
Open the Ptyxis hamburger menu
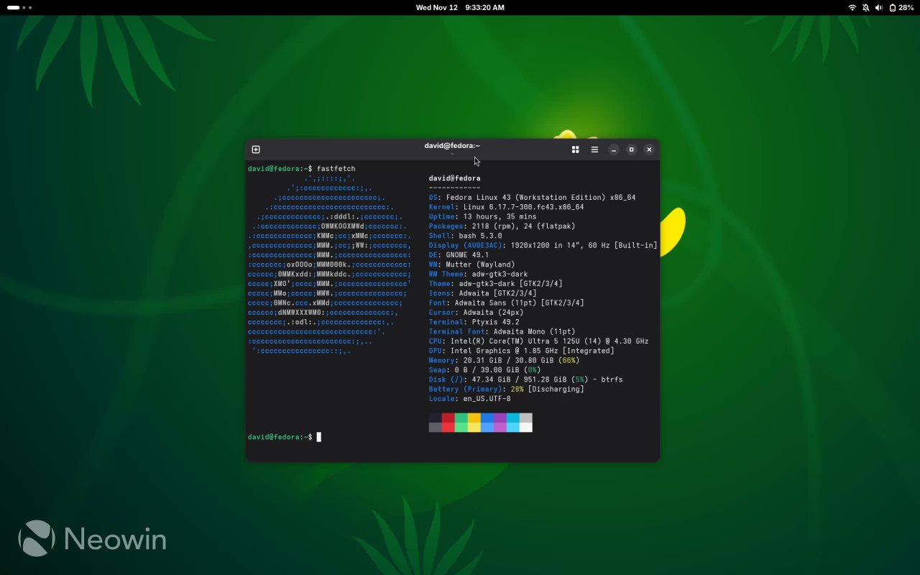click(594, 149)
